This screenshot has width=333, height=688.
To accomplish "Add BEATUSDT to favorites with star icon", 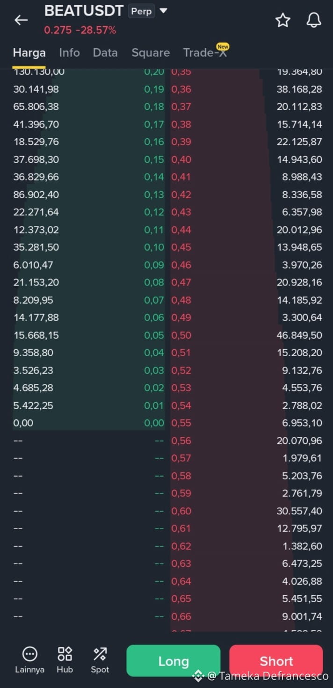I will [282, 20].
